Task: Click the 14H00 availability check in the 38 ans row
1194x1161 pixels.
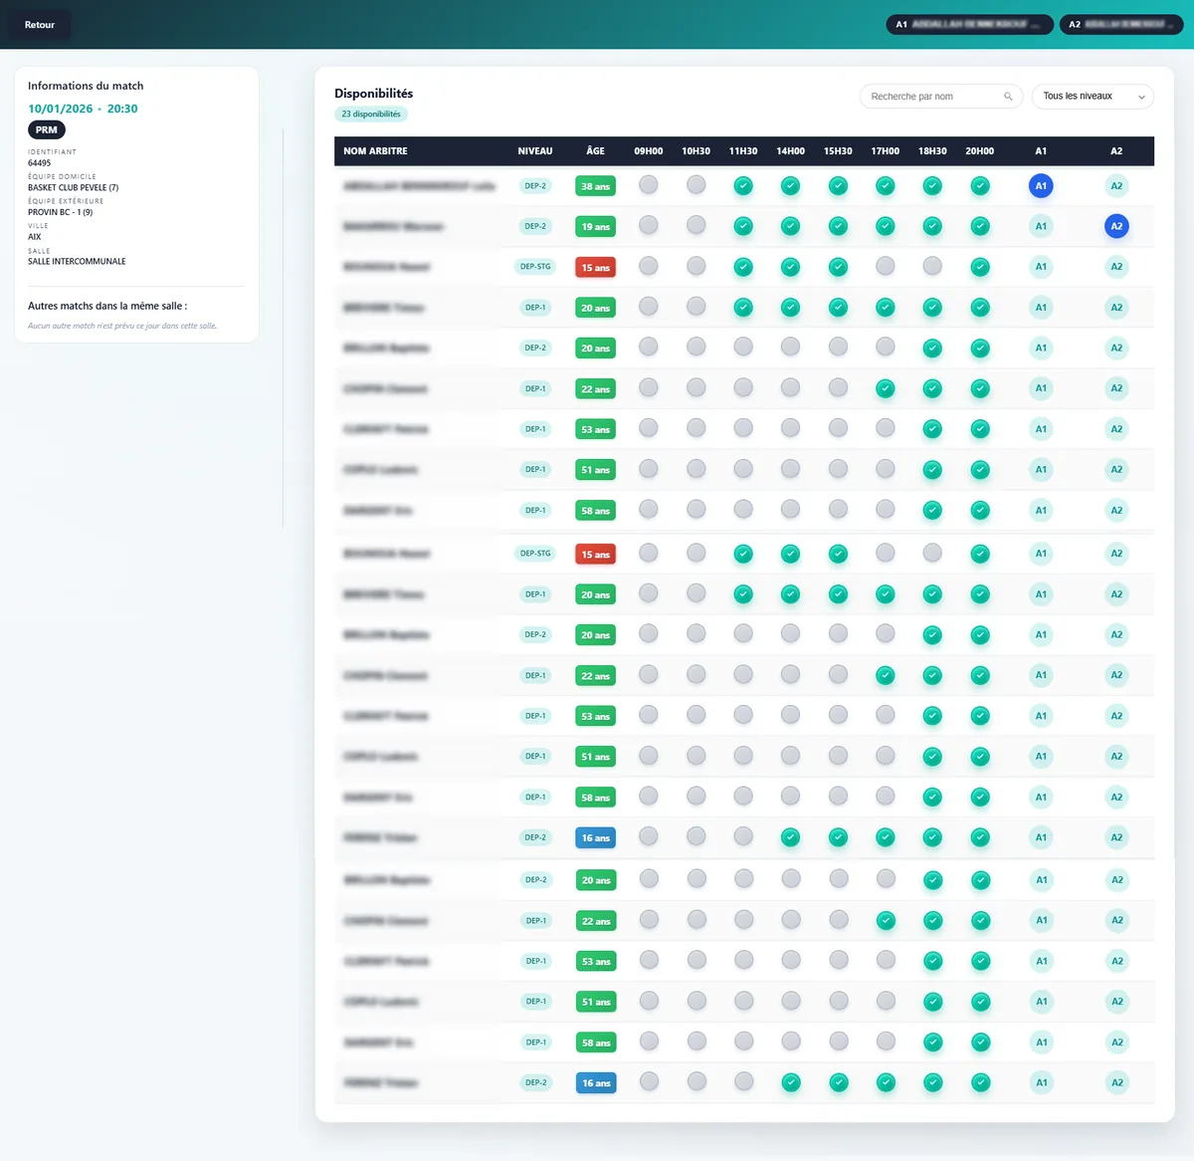Action: coord(790,186)
